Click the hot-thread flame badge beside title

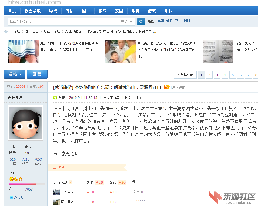tap(166, 87)
